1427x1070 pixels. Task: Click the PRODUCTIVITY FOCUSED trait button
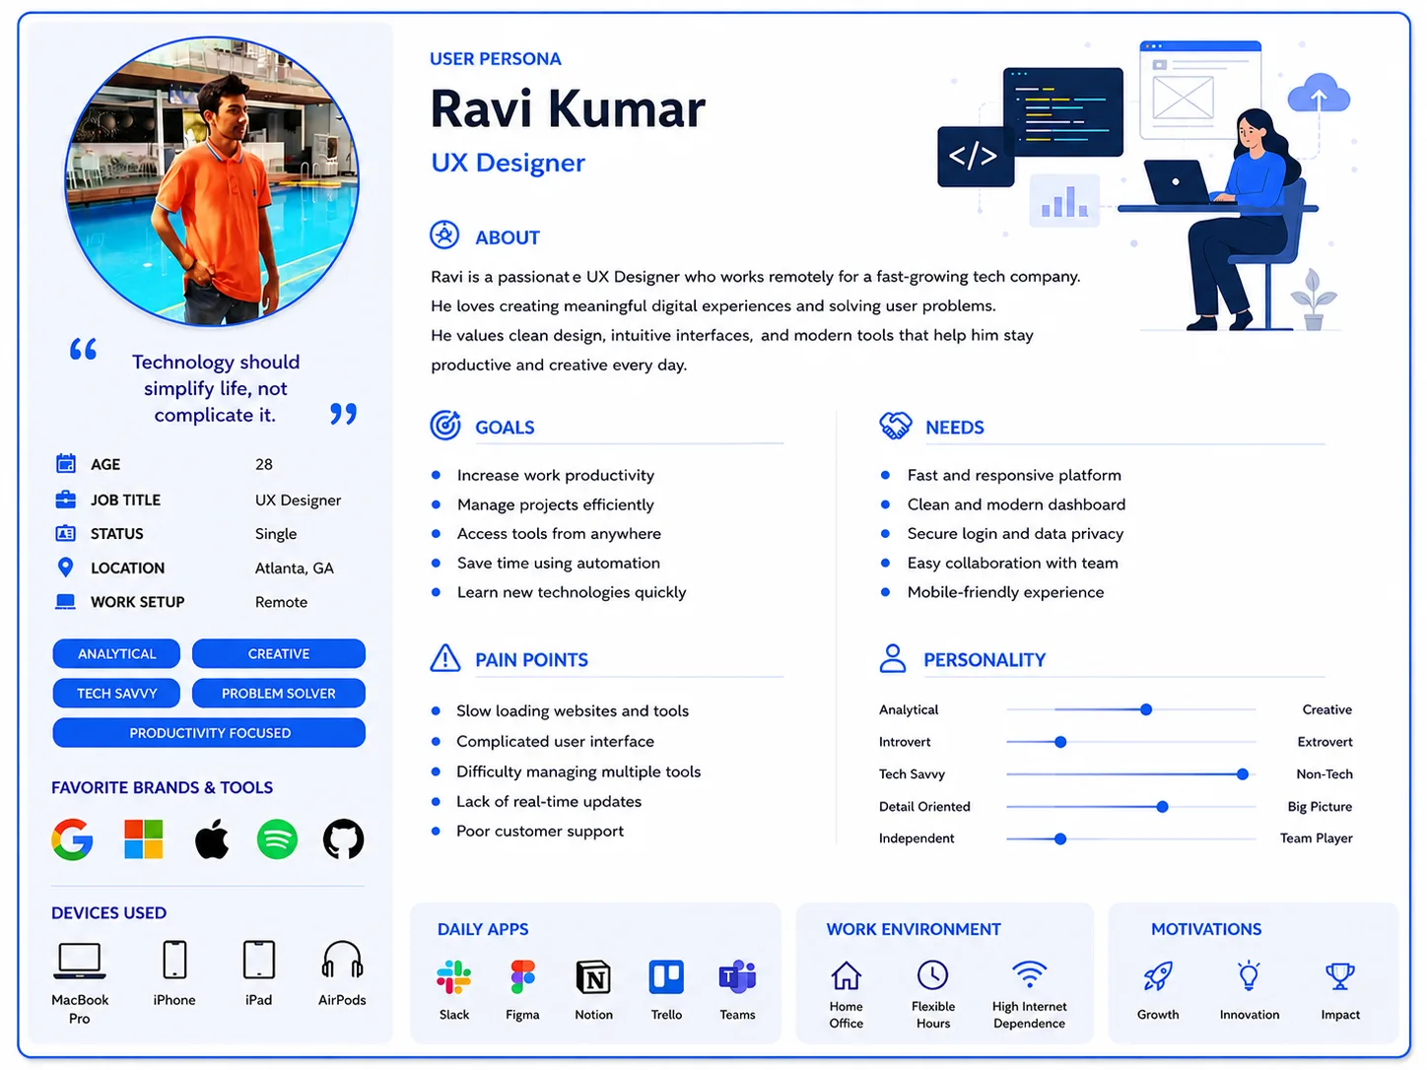209,733
